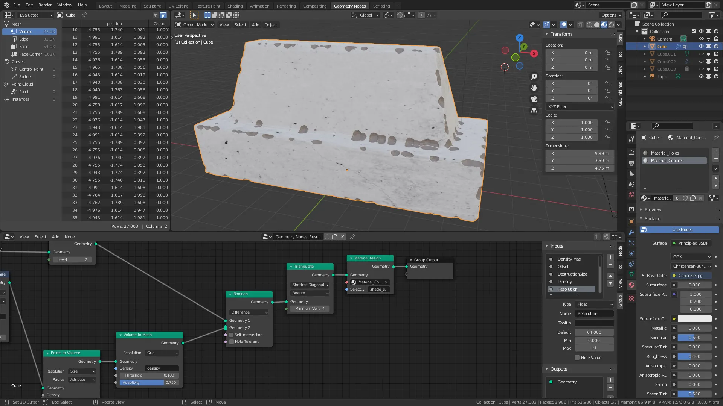
Task: Switch to orthographic grid view icon
Action: click(x=534, y=111)
